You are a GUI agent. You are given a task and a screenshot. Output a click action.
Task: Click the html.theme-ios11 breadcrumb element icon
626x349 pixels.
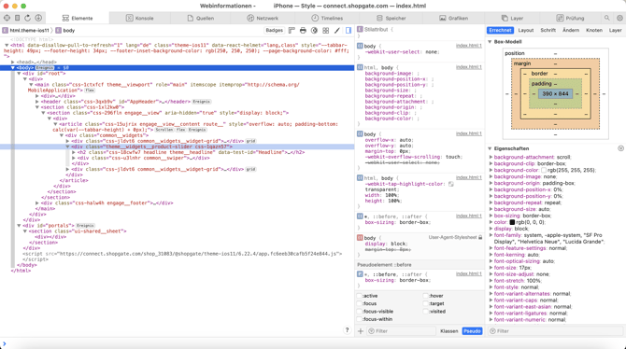(5, 30)
